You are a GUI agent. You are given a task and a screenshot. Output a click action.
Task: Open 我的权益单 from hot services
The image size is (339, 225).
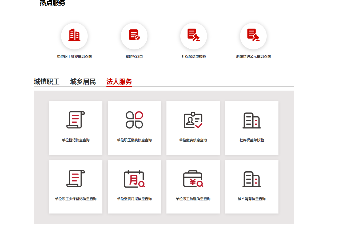pos(134,36)
